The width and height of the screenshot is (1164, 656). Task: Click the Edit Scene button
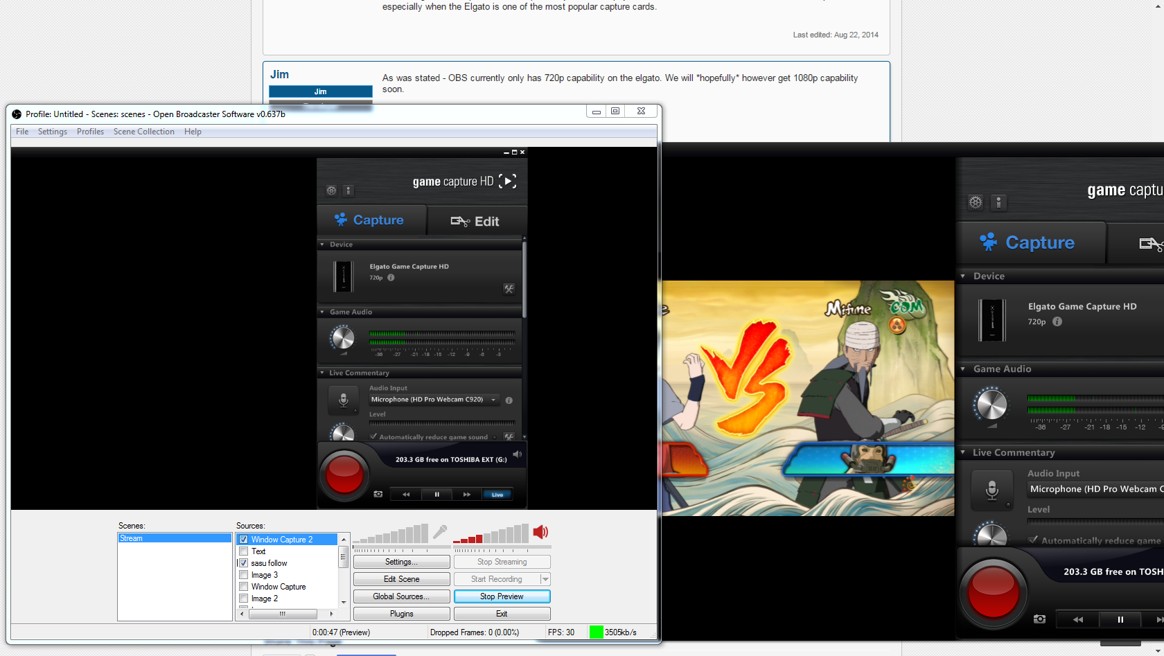(402, 579)
